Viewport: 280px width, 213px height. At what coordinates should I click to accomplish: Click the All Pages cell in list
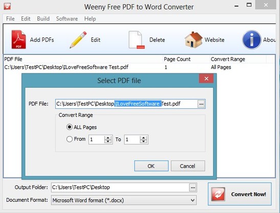coord(221,67)
